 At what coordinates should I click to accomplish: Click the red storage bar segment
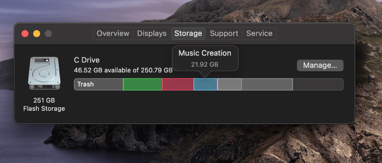178,84
